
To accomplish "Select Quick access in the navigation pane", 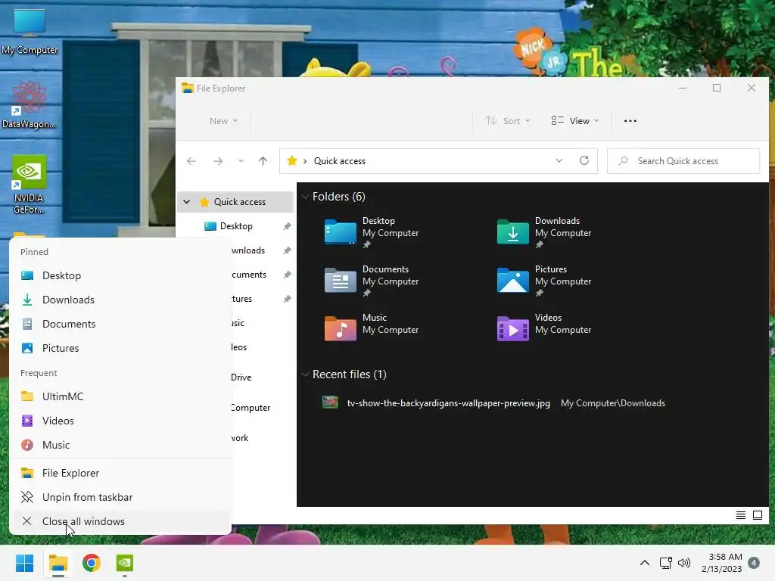I will click(235, 201).
